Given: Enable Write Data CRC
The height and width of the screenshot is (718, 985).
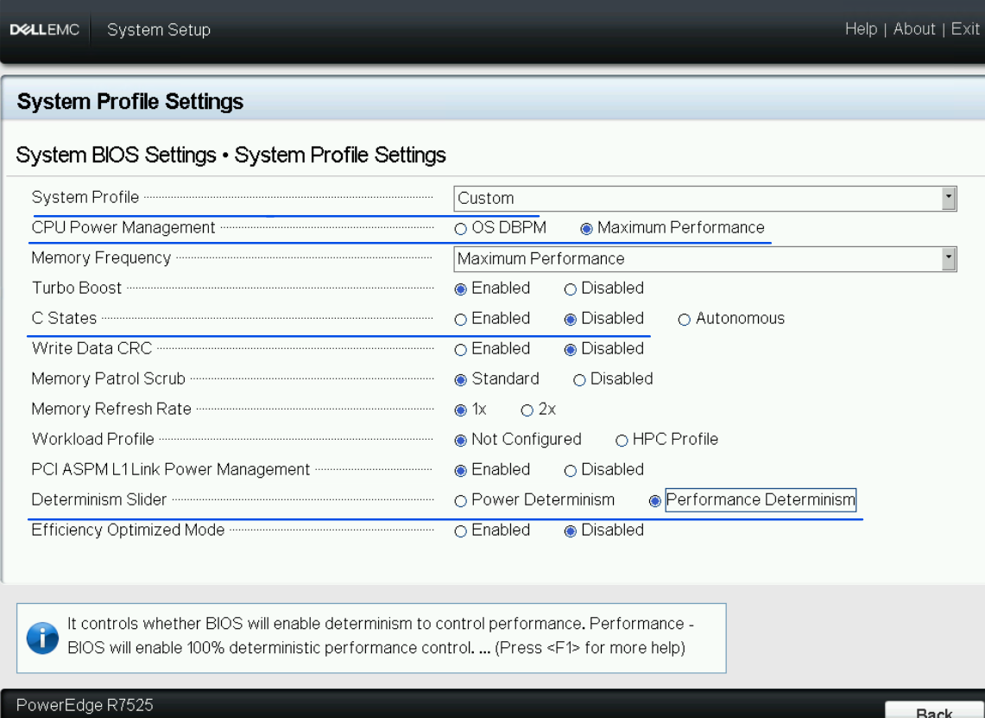Looking at the screenshot, I should [x=460, y=349].
